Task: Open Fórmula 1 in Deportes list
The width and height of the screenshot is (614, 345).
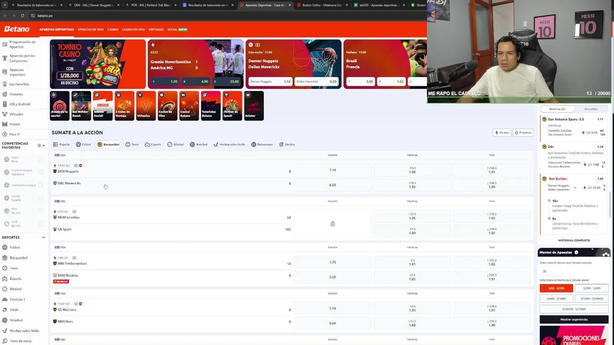Action: pos(17,299)
